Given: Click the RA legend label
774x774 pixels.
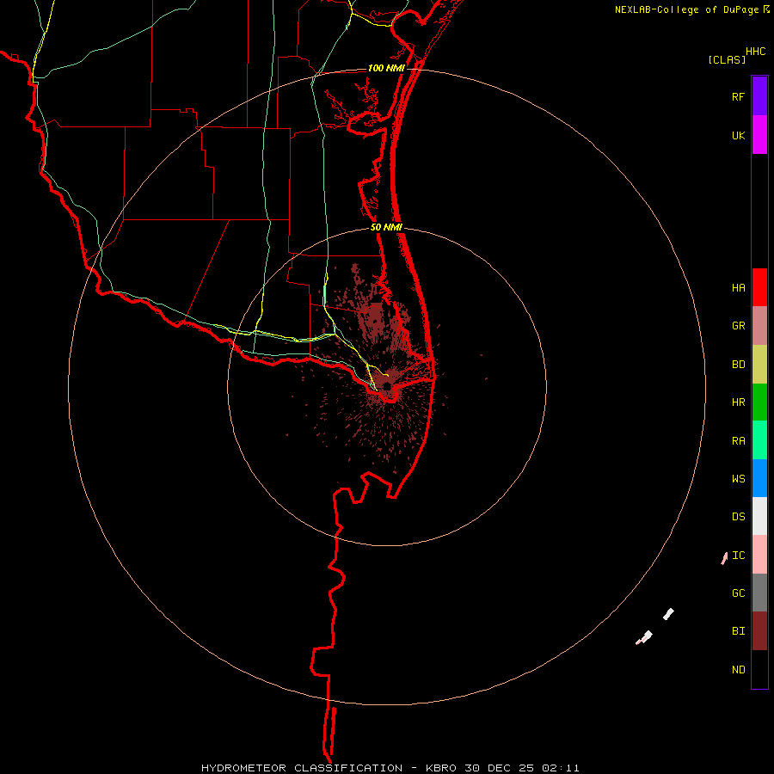Looking at the screenshot, I should point(738,441).
